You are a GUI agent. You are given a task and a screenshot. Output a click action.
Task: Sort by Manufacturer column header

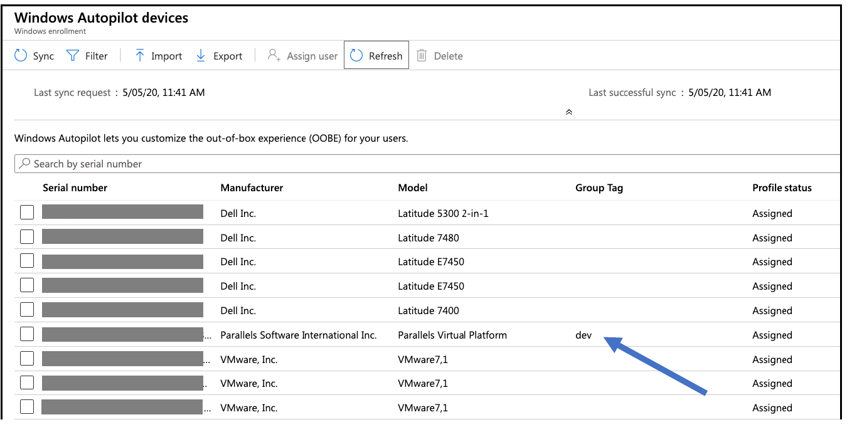click(x=252, y=187)
